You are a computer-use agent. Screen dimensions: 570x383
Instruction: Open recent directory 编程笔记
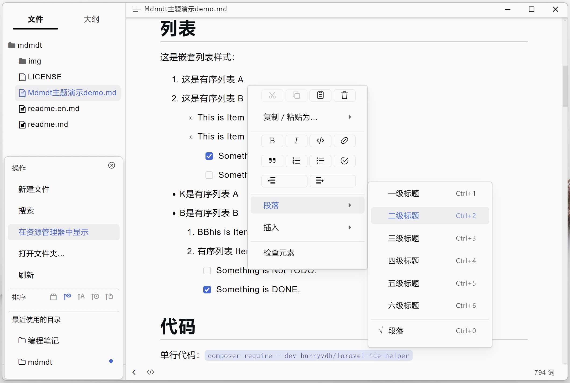coord(64,341)
